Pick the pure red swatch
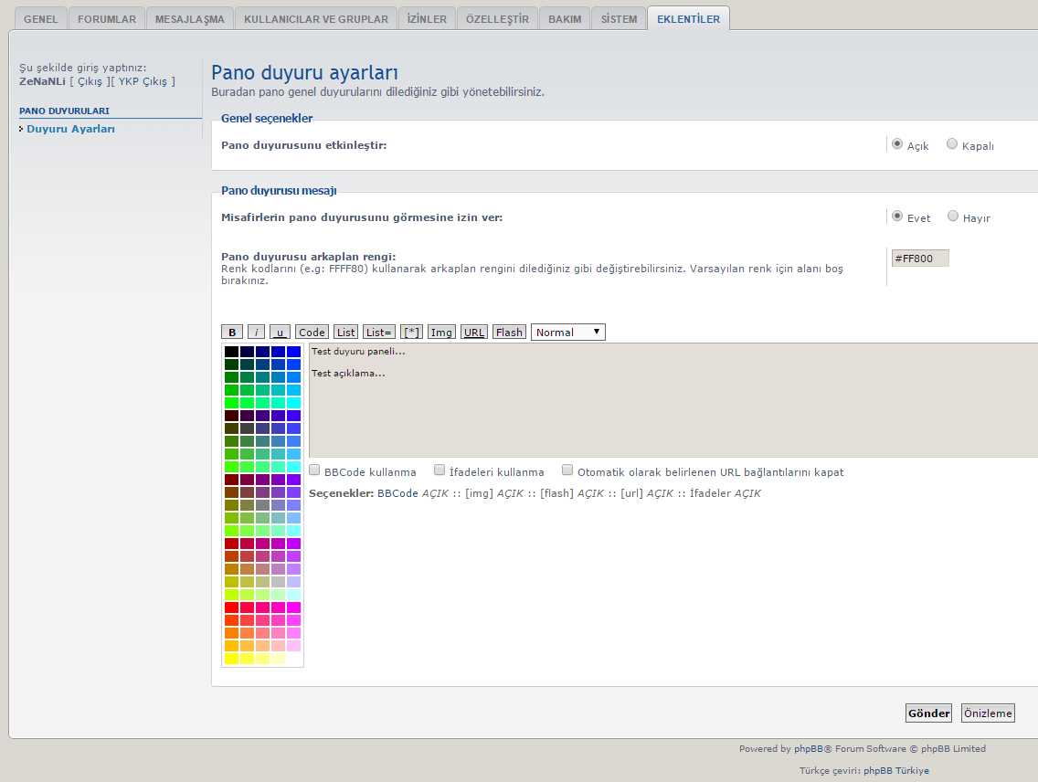Image resolution: width=1038 pixels, height=782 pixels. 232,608
